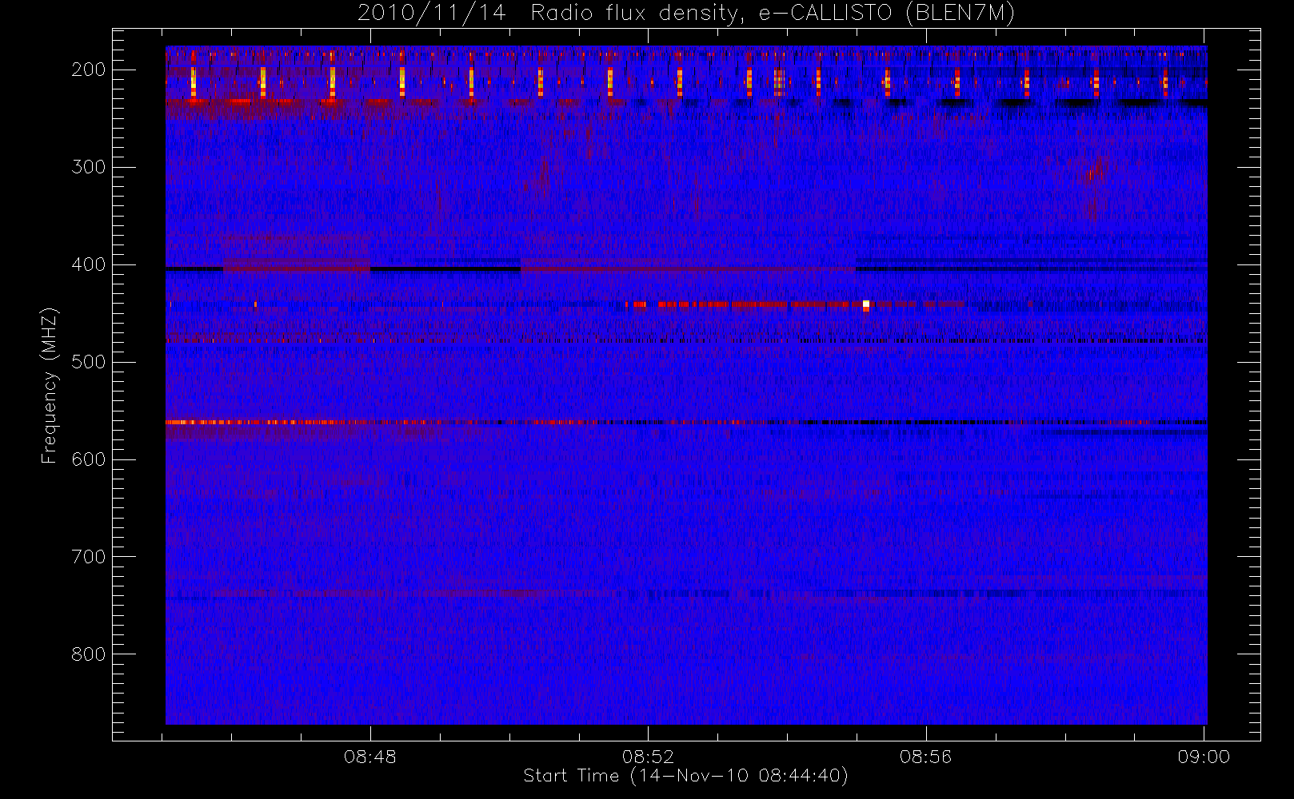
Task: Click the 09:00 time tick label
Action: click(1204, 757)
